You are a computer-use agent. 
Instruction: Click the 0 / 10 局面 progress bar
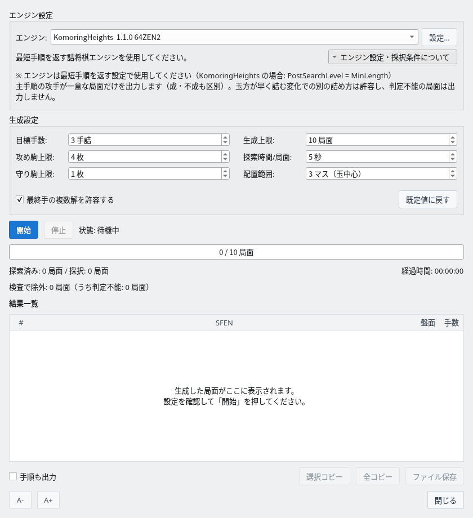[x=236, y=252]
